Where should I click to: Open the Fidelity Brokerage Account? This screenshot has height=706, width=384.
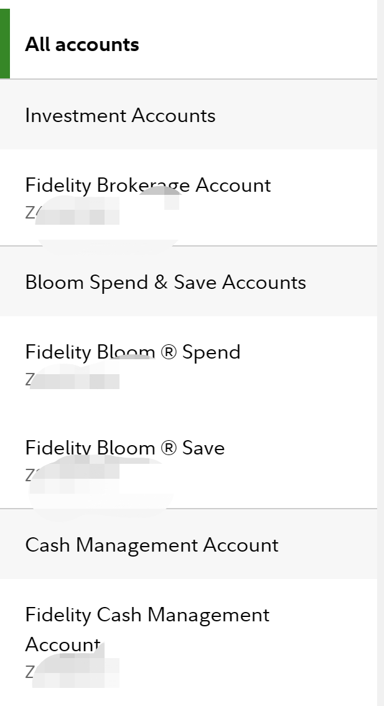148,186
